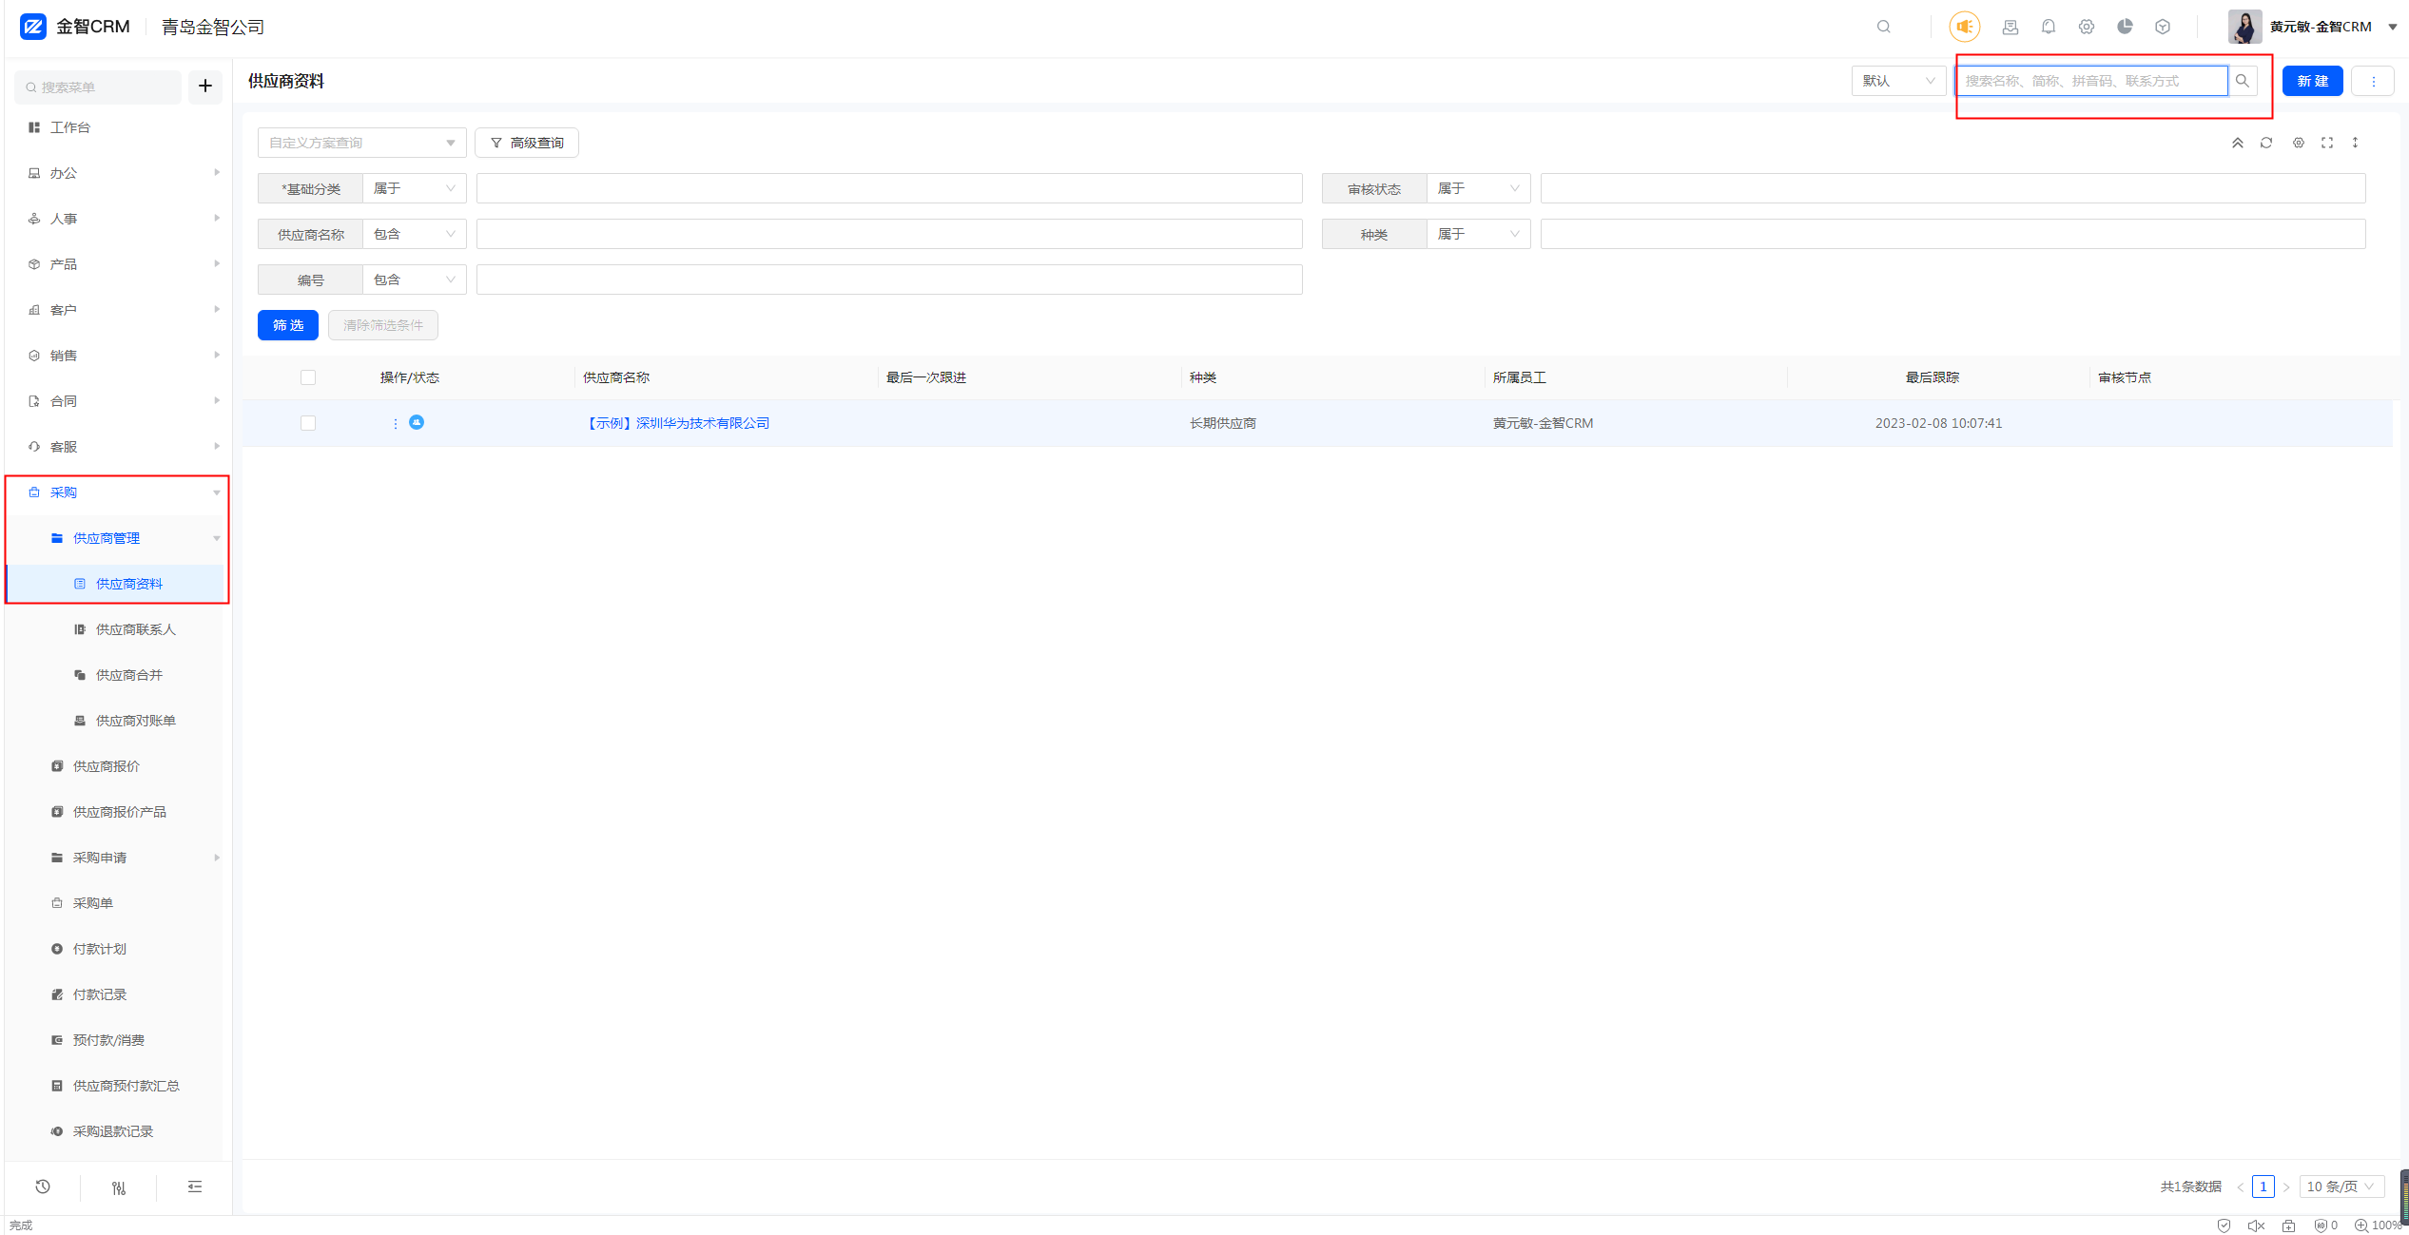Click the 编号 filter value field
Viewport: 2409px width, 1235px height.
click(x=889, y=280)
